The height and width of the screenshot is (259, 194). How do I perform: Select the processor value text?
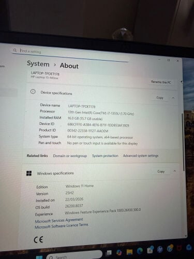click(x=101, y=113)
